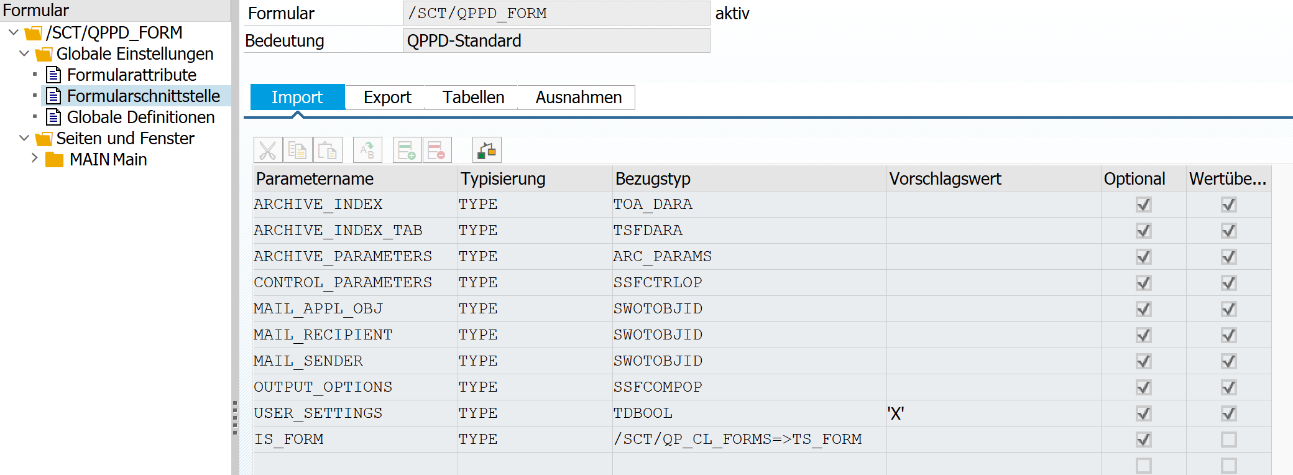Viewport: 1293px width, 475px height.
Task: Click the Insert Row icon with green plus
Action: [407, 150]
